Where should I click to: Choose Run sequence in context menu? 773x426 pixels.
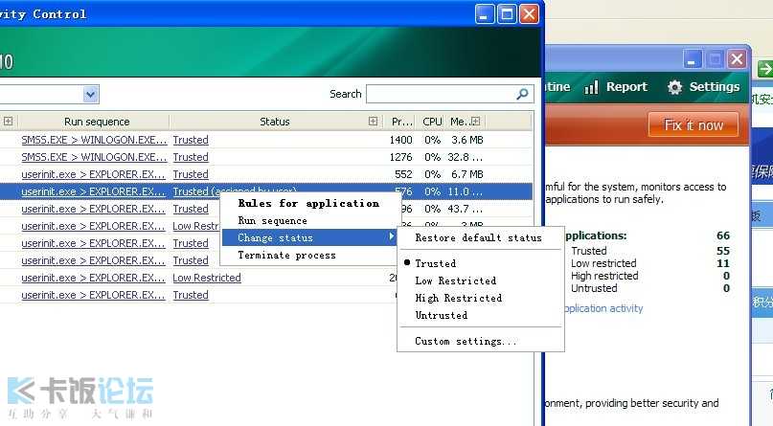coord(272,220)
